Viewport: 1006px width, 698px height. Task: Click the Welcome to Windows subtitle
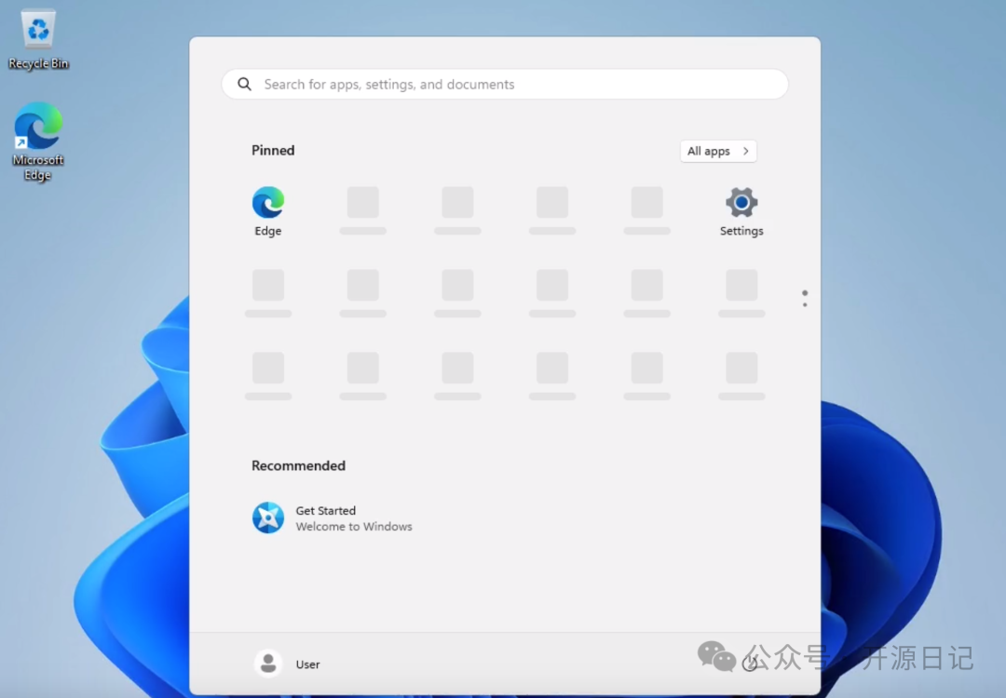point(354,527)
